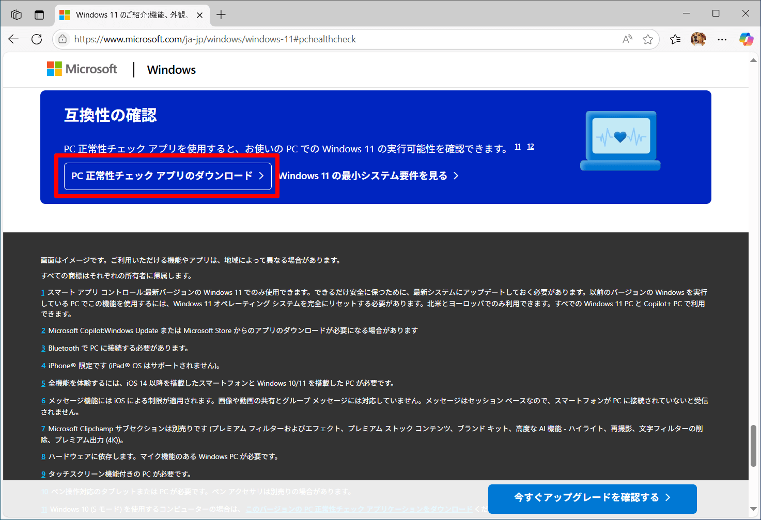Jump to footnote 5 reference
This screenshot has width=761, height=520.
[43, 383]
